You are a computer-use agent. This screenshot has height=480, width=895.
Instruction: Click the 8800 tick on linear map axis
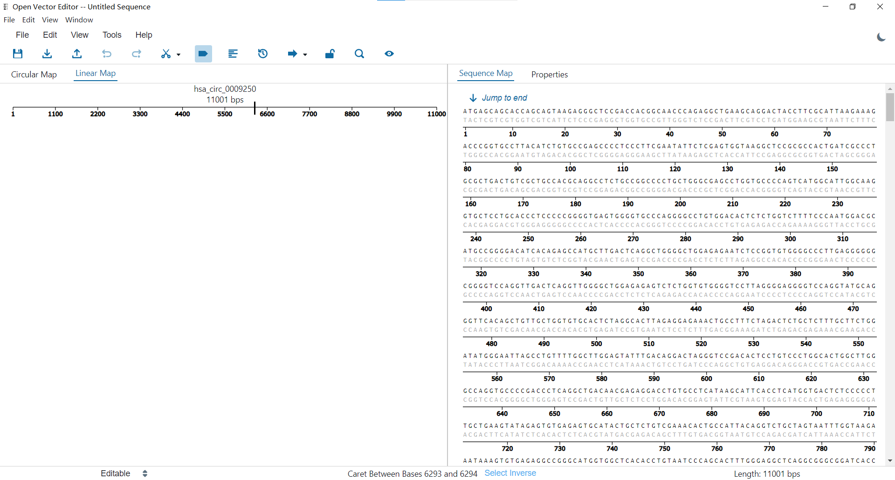[352, 114]
